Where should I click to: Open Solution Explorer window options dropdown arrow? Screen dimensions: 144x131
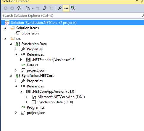pyautogui.click(x=137, y=1)
